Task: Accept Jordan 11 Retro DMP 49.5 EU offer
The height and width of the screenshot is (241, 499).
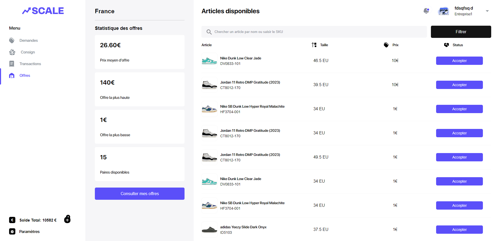Action: [x=459, y=157]
